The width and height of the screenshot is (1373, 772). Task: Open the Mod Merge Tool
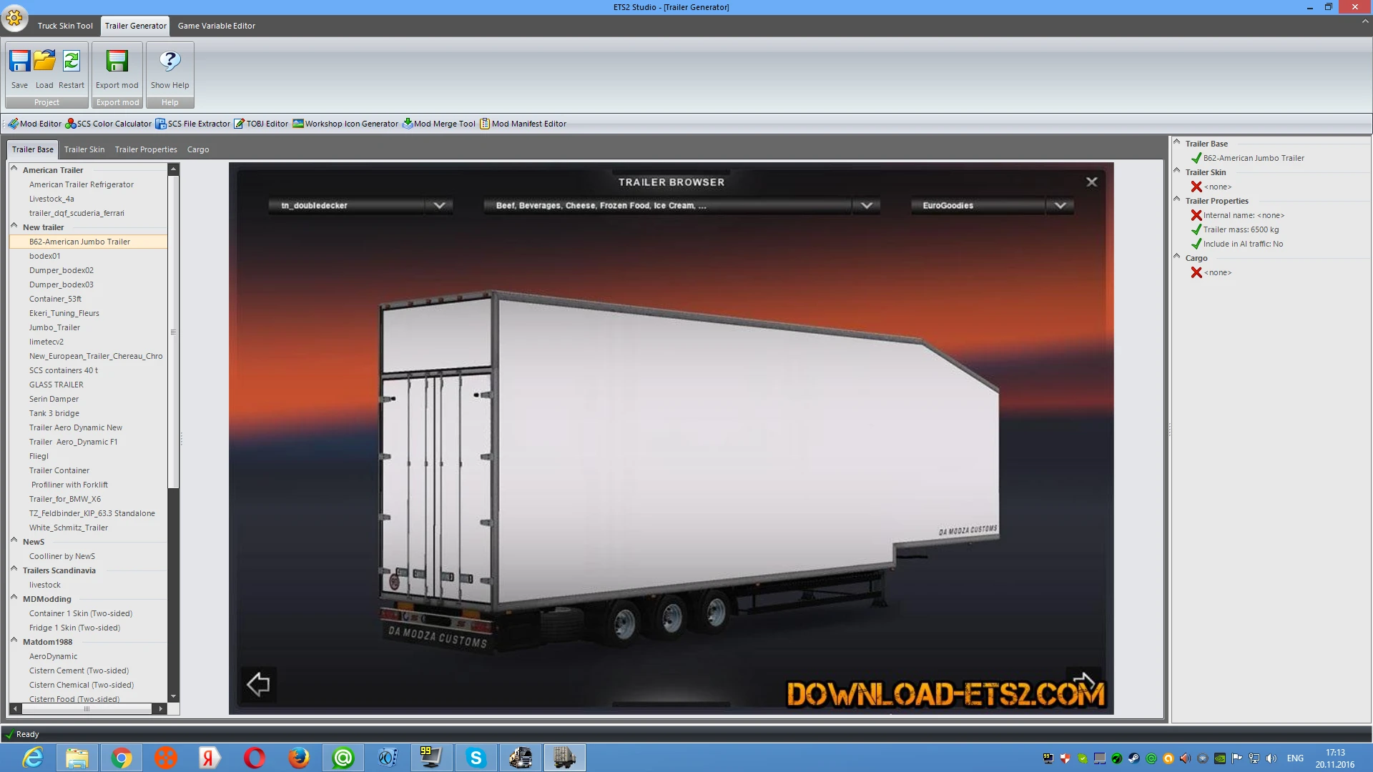pyautogui.click(x=438, y=123)
